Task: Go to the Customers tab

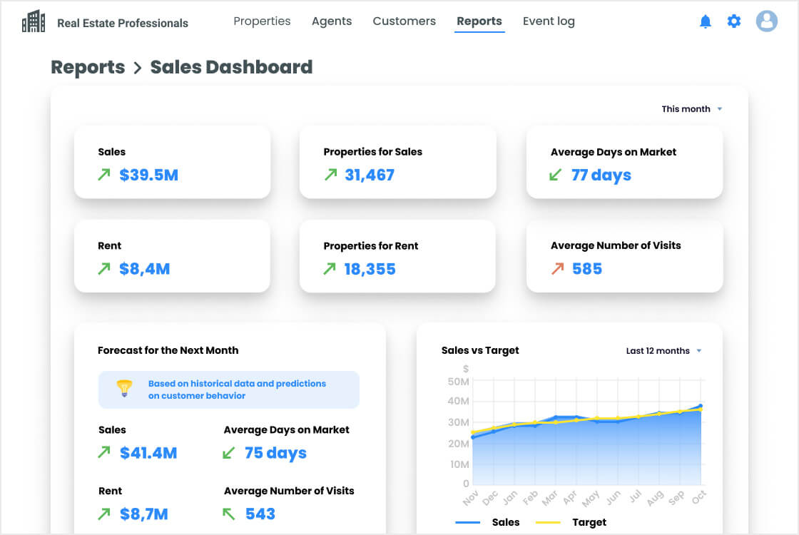Action: coord(404,21)
